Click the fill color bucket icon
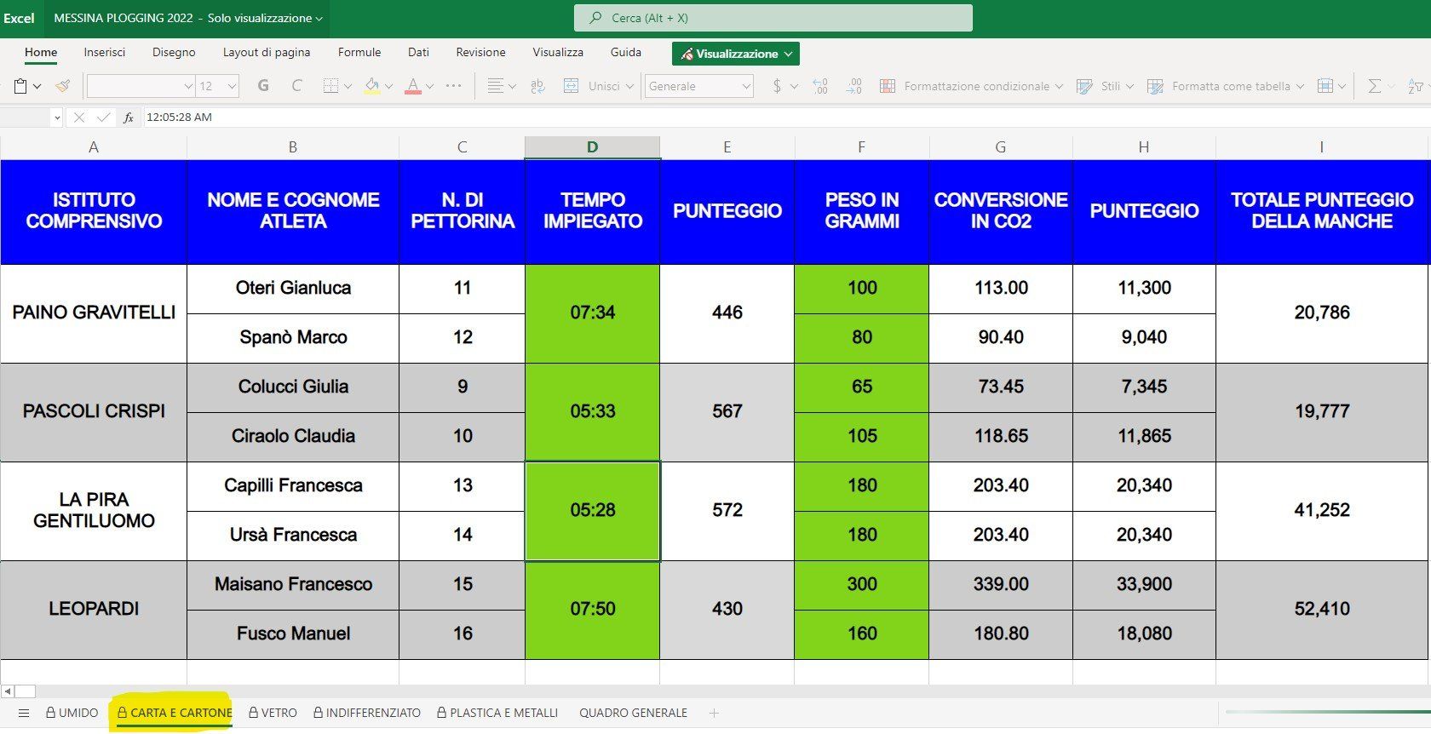This screenshot has height=734, width=1431. pyautogui.click(x=371, y=86)
